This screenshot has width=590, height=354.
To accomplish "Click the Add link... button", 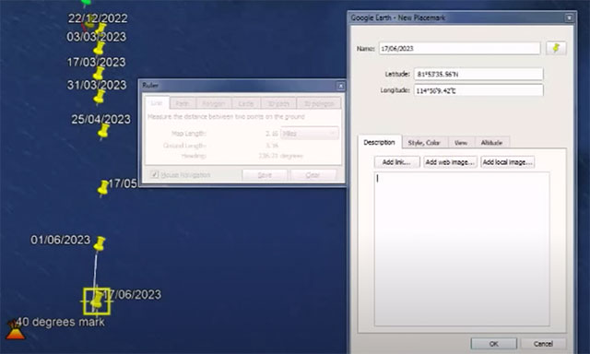I will tap(396, 162).
